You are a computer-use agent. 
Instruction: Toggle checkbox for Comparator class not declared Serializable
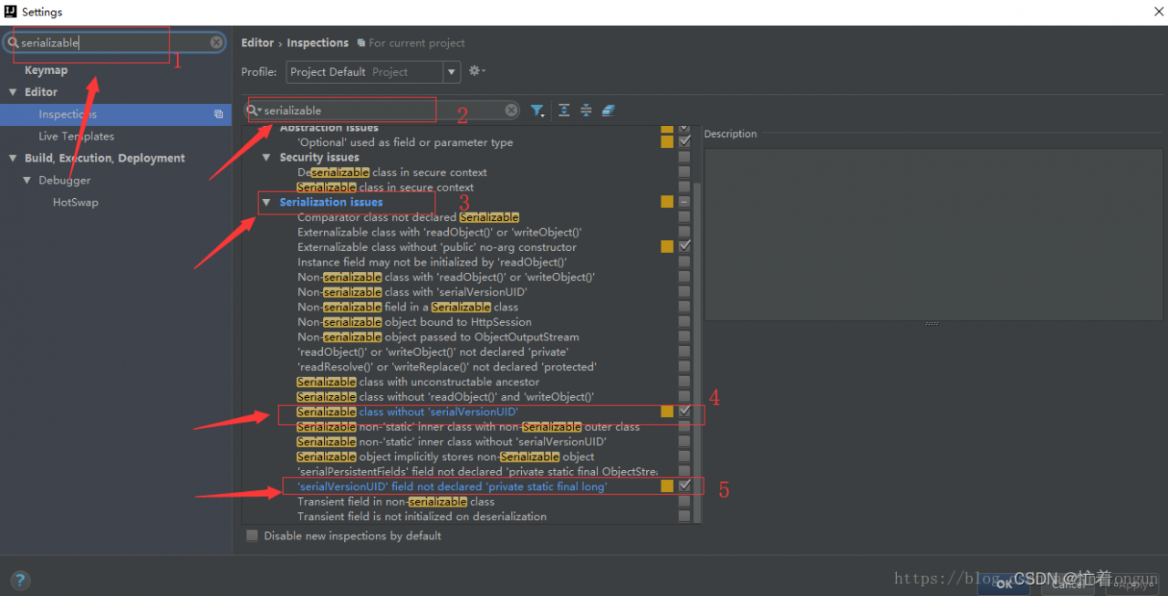pos(684,217)
